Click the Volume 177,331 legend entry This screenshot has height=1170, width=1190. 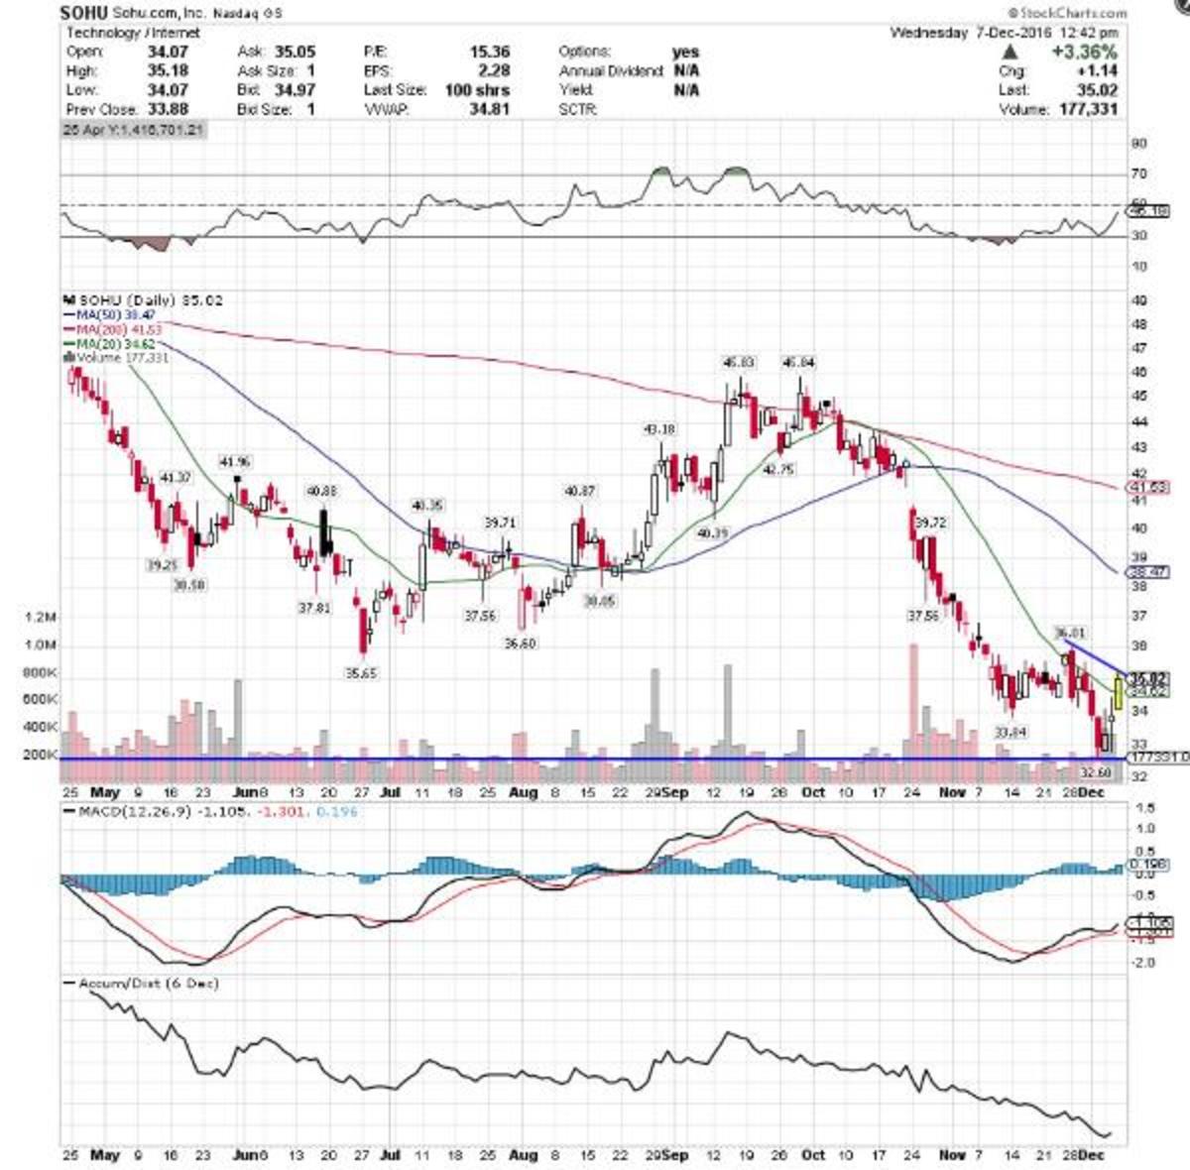(116, 356)
